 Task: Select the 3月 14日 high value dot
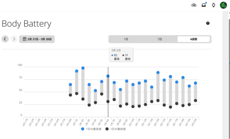(x=158, y=73)
